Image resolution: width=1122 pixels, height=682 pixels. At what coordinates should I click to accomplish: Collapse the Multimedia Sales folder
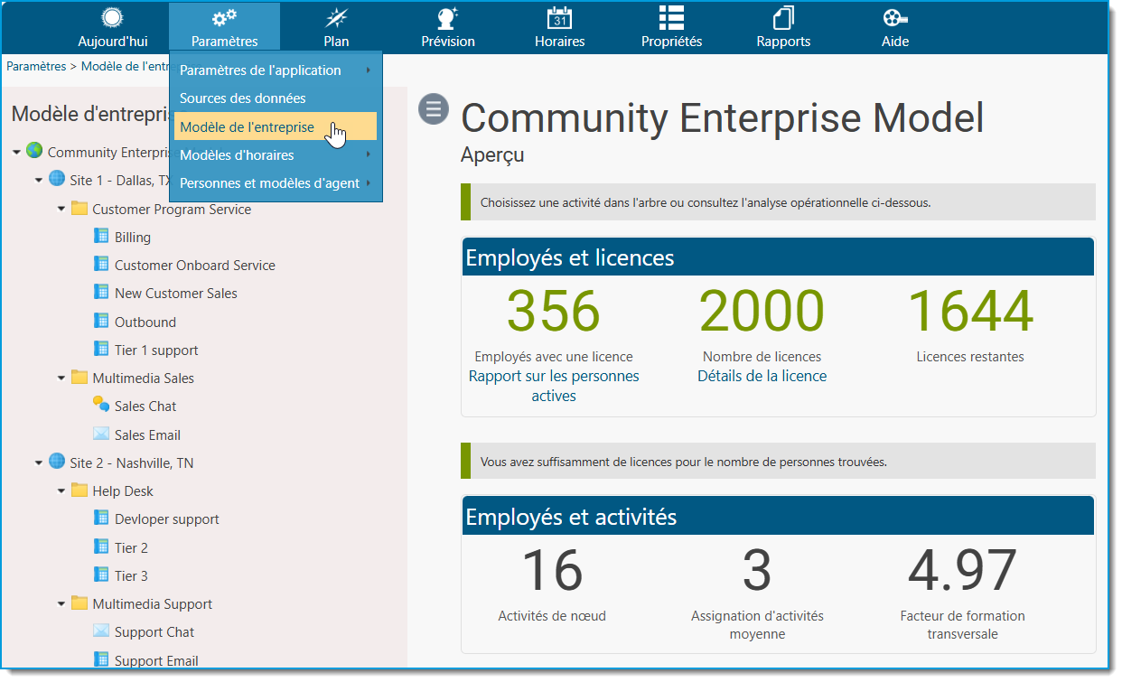[61, 378]
